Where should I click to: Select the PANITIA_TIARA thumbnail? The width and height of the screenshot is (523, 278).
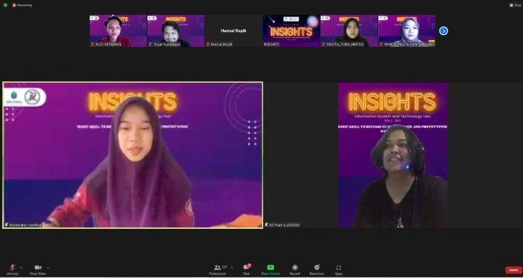(349, 31)
